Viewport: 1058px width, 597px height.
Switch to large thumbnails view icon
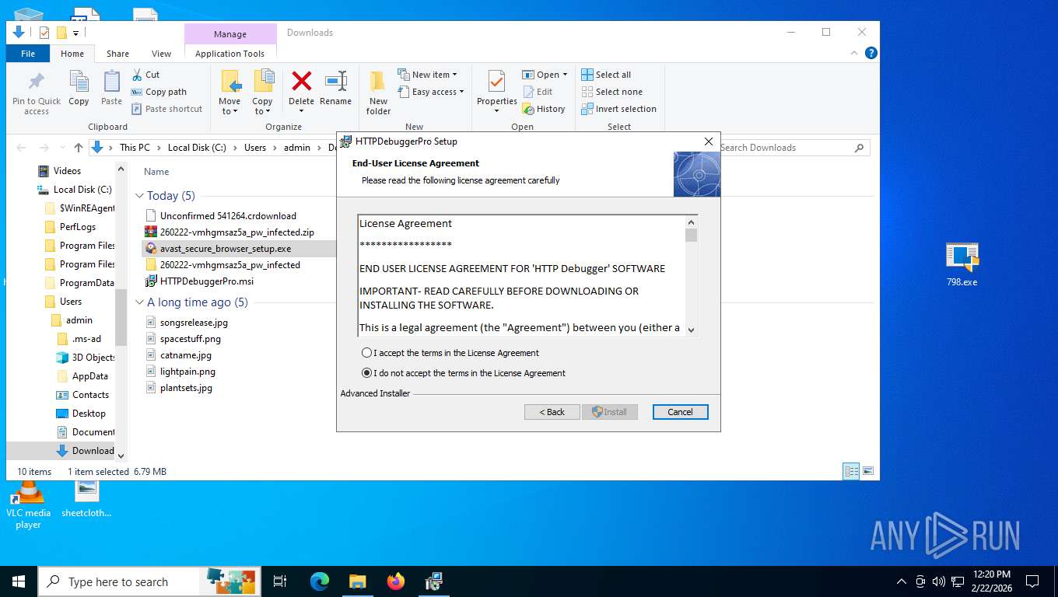pos(868,471)
